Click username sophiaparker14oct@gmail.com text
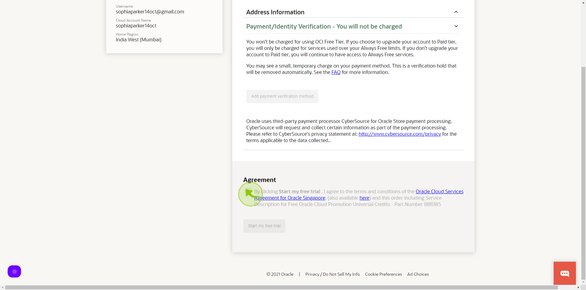Image resolution: width=586 pixels, height=290 pixels. [x=150, y=12]
